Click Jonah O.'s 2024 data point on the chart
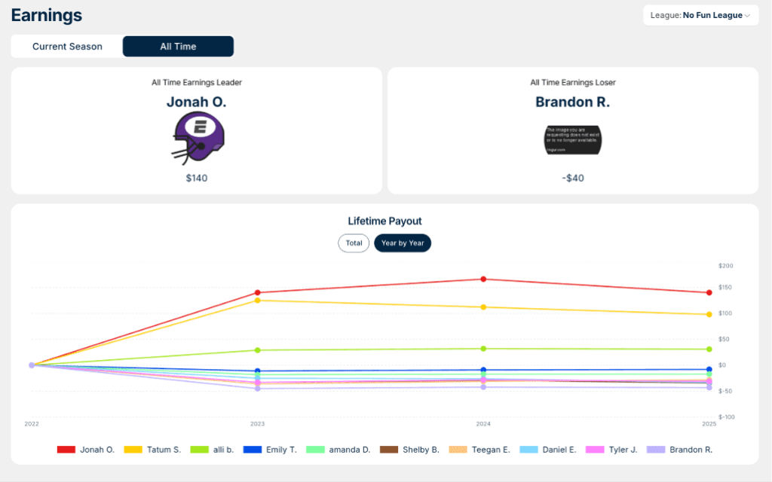Screen dimensions: 772x482 483,279
